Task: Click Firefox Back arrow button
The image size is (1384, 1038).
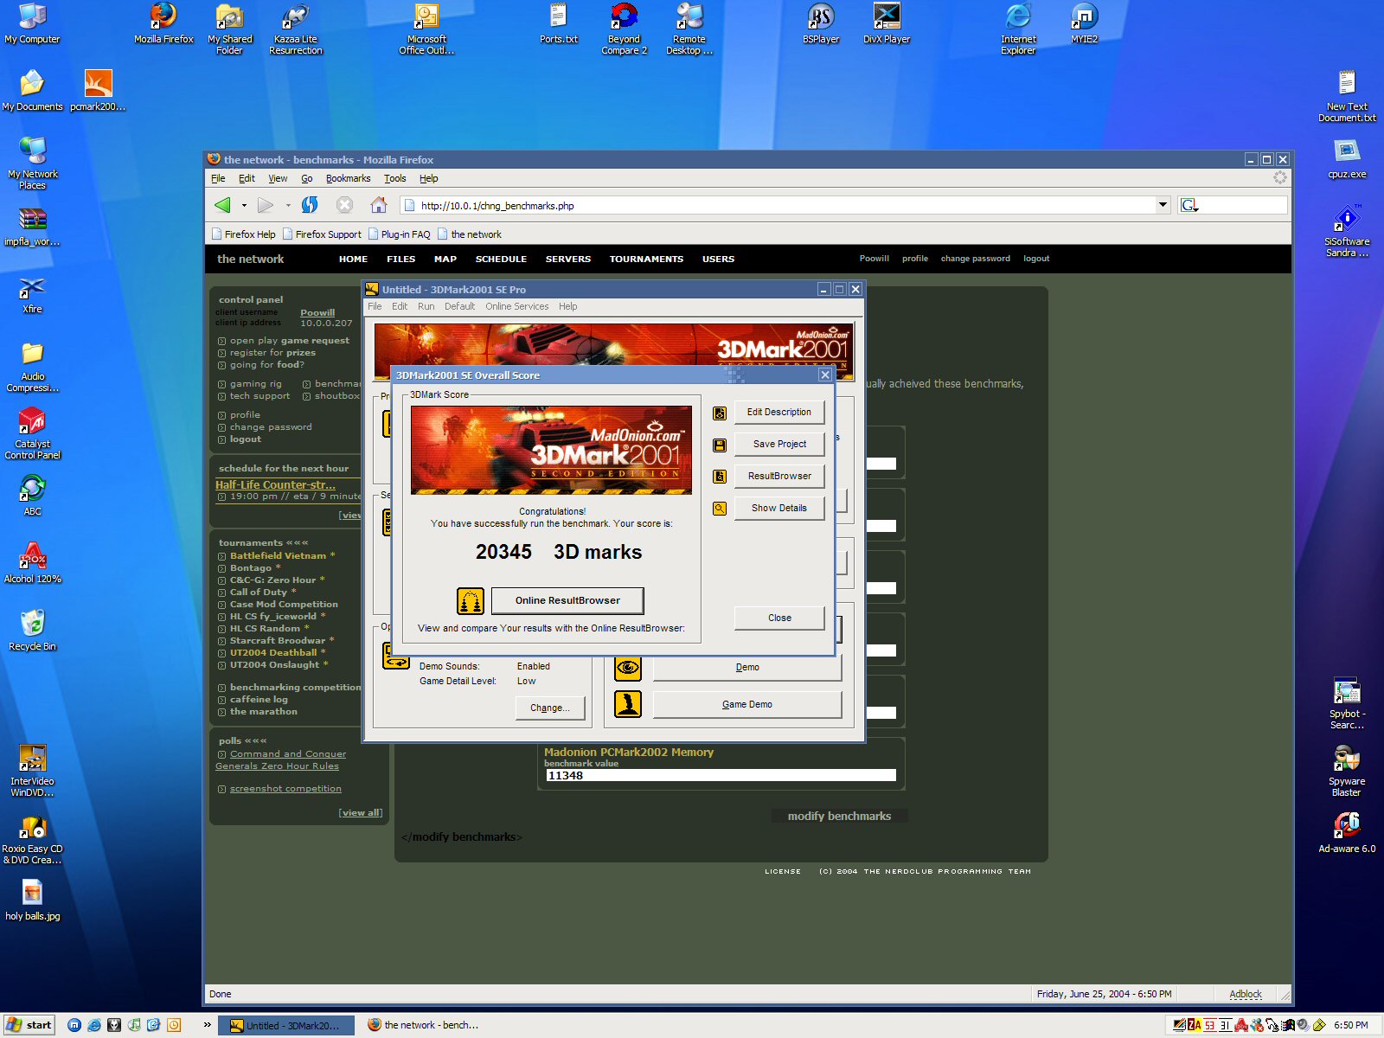Action: click(222, 205)
